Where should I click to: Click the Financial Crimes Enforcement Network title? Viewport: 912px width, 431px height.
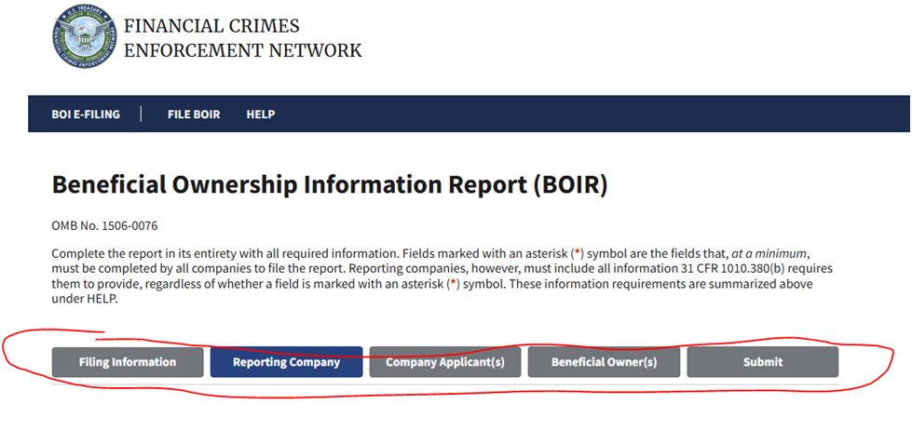242,38
